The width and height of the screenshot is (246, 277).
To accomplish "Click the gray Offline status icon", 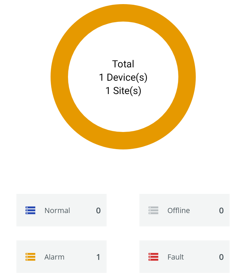I will tap(153, 210).
